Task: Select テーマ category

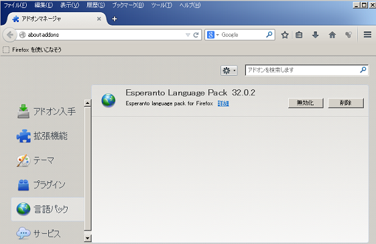Action: [x=48, y=160]
